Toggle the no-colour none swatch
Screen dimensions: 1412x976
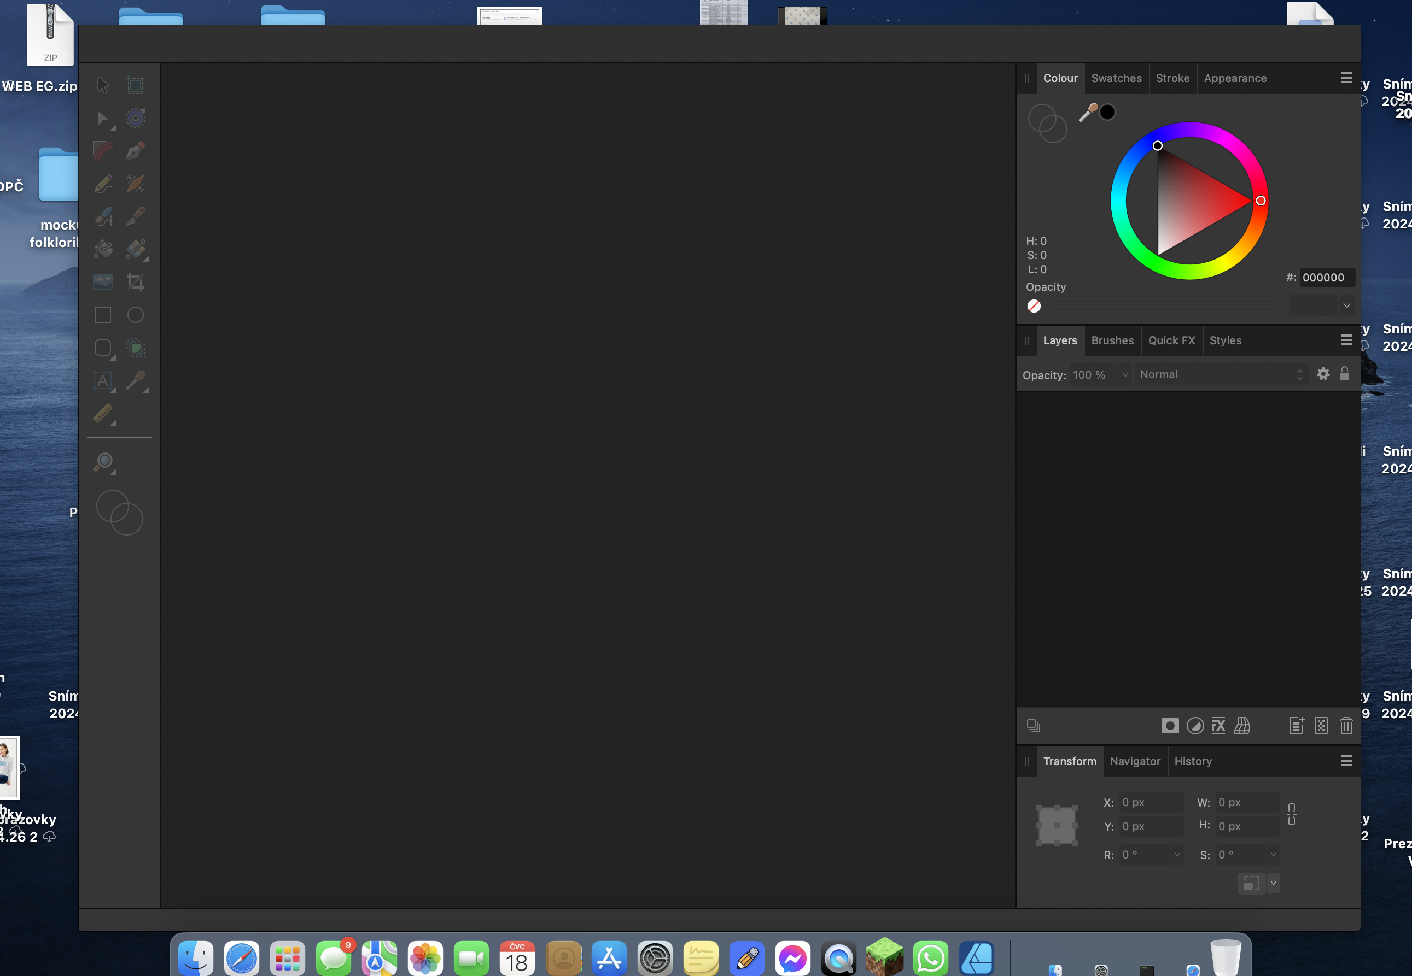1034,306
